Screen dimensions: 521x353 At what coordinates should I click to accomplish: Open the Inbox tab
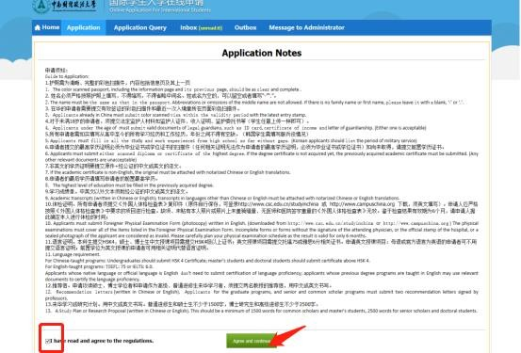point(201,27)
